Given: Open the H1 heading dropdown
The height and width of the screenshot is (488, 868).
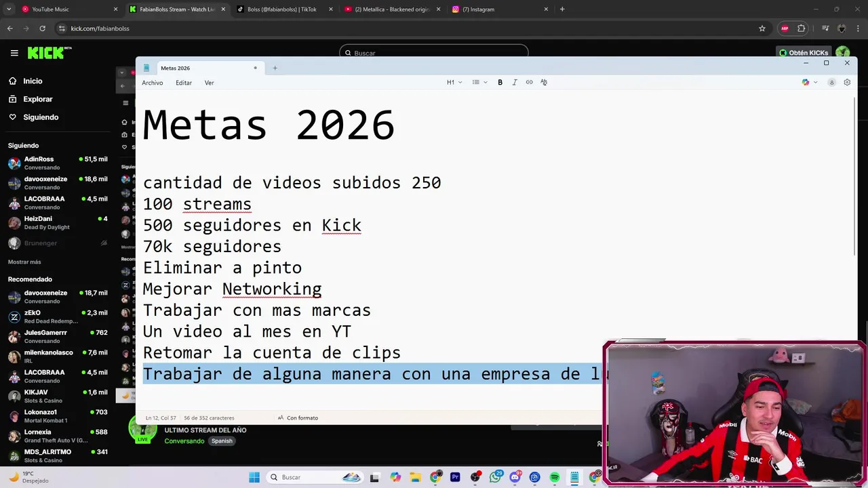Looking at the screenshot, I should click(x=454, y=82).
